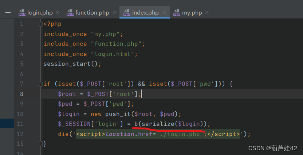Click the "my.php" include string

click(x=105, y=34)
